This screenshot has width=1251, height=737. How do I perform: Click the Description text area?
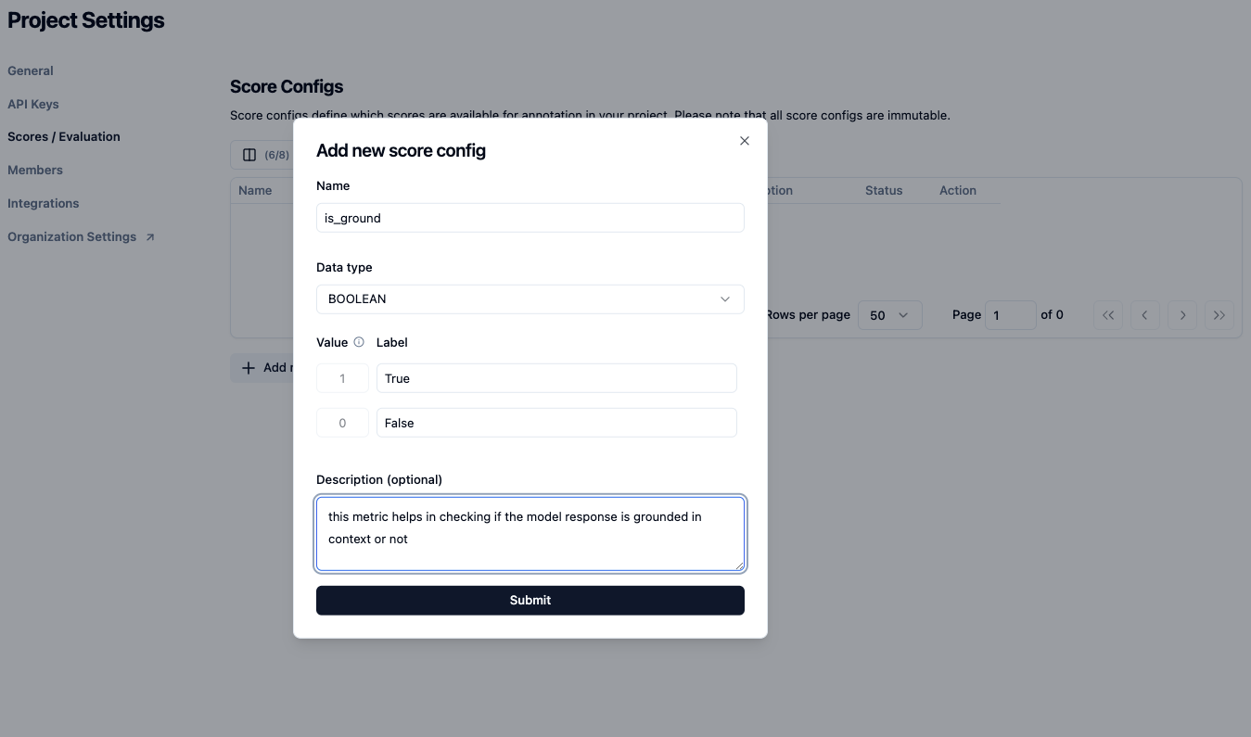tap(530, 533)
